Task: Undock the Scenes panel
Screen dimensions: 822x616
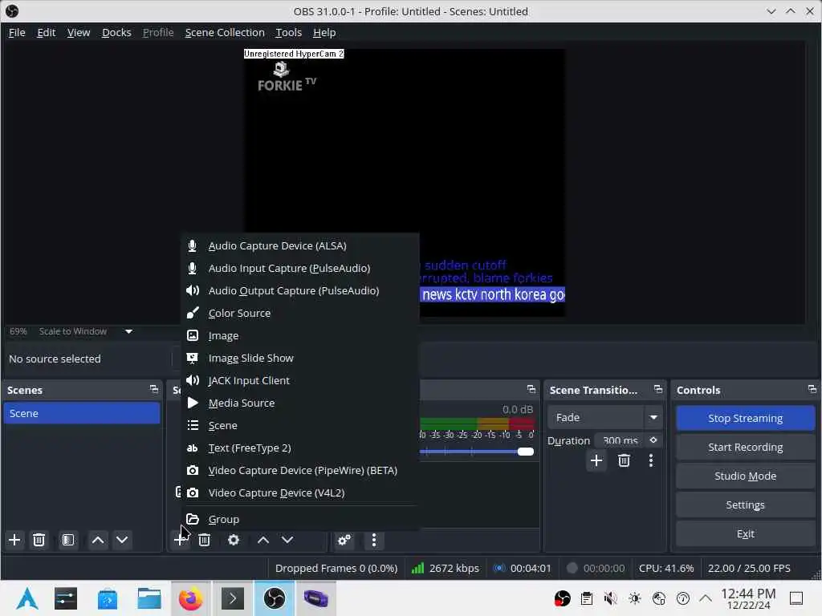Action: (x=153, y=389)
